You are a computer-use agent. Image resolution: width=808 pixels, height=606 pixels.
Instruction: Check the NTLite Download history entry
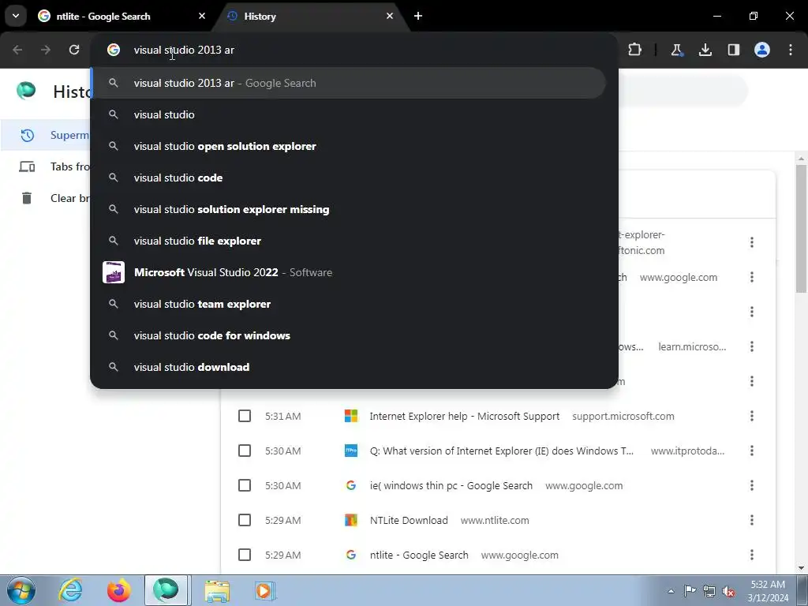pos(245,520)
